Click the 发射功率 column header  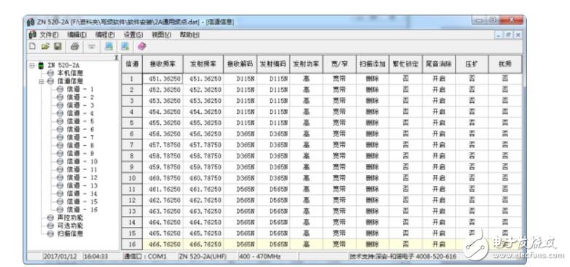pos(306,64)
